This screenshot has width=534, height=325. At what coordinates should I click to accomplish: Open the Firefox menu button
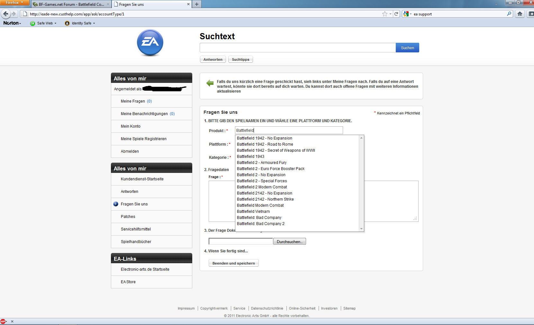(15, 3)
